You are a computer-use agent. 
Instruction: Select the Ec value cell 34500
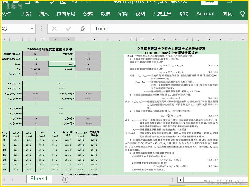pos(88,98)
